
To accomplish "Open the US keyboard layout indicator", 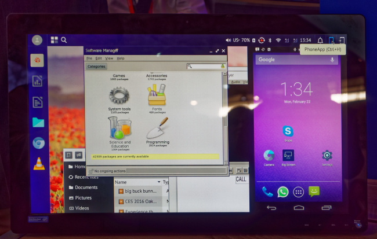I will pyautogui.click(x=236, y=40).
